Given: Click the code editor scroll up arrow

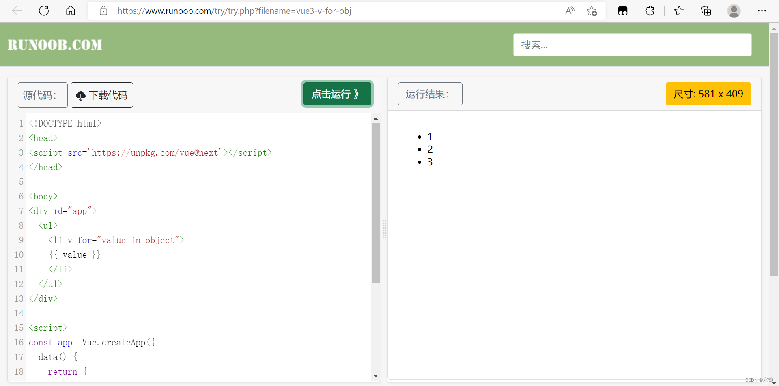Looking at the screenshot, I should [x=376, y=118].
